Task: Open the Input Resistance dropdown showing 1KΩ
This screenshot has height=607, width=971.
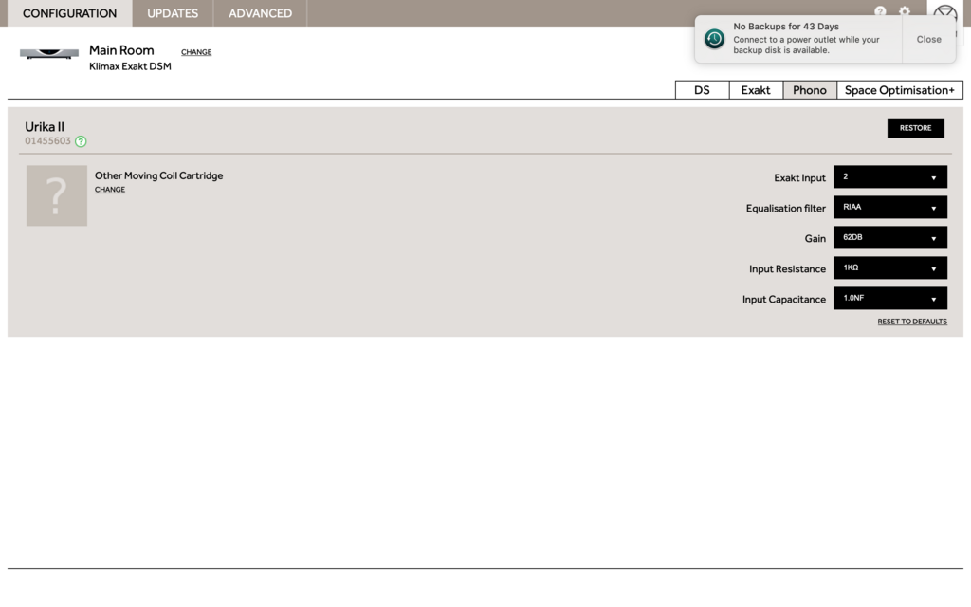Action: coord(889,268)
